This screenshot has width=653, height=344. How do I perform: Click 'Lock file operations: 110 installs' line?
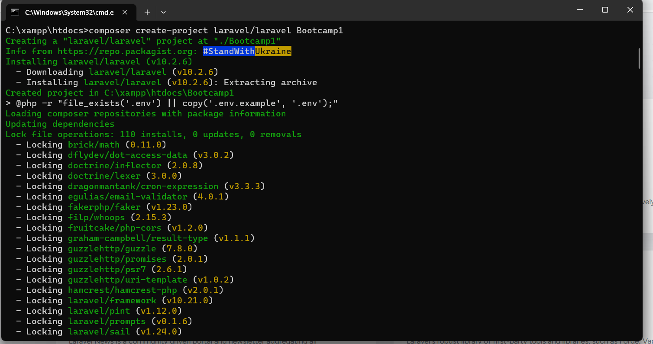(x=154, y=135)
